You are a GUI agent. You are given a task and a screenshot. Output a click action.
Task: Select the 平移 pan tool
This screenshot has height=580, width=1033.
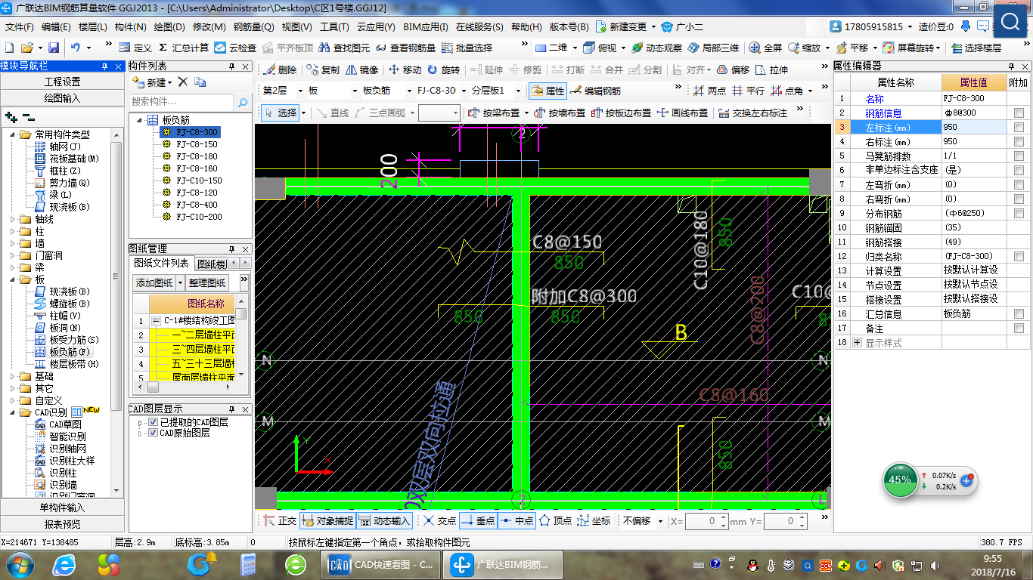pyautogui.click(x=852, y=48)
